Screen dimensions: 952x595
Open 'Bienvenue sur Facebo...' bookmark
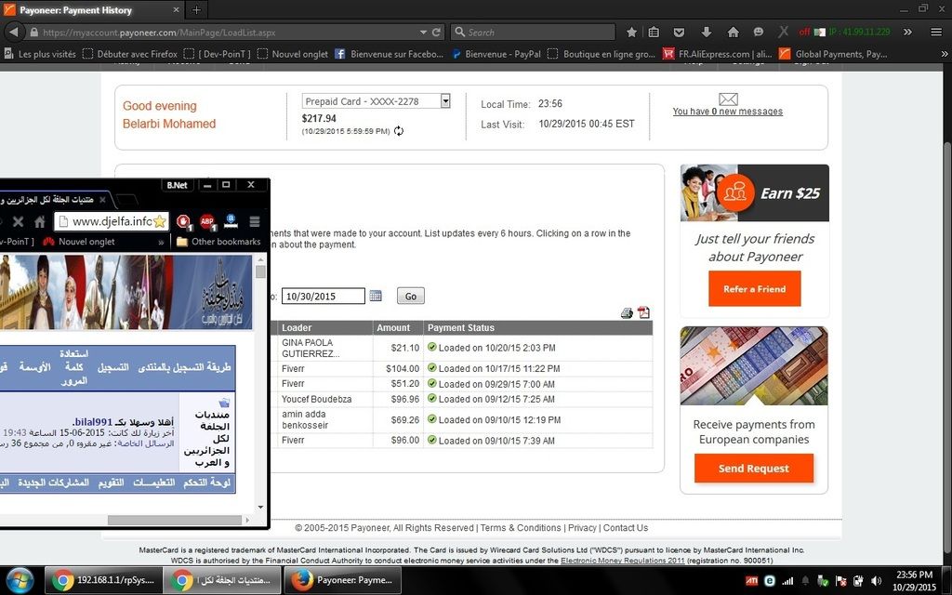[x=390, y=54]
